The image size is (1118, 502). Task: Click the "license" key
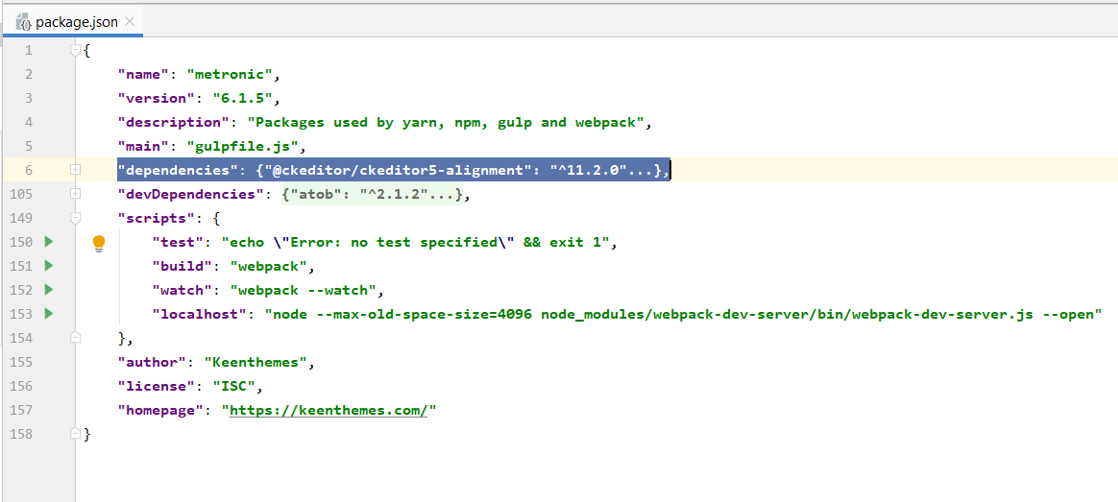pyautogui.click(x=158, y=386)
